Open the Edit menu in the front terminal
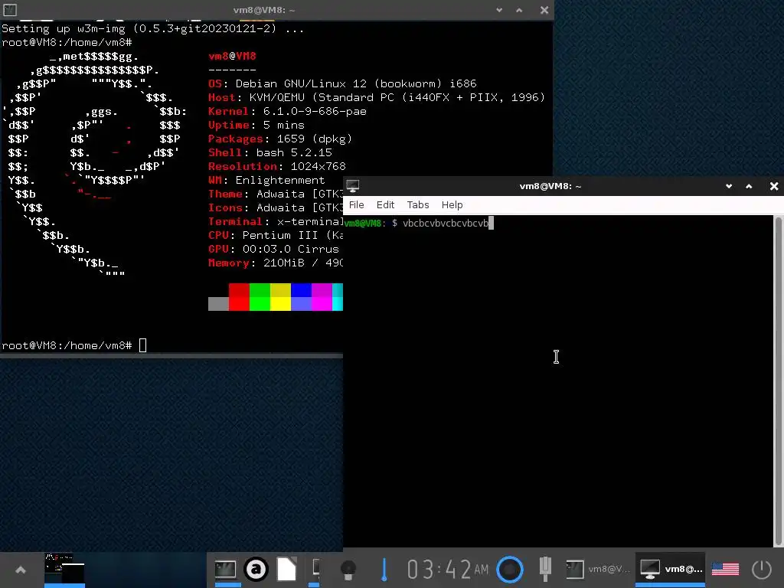 tap(385, 205)
